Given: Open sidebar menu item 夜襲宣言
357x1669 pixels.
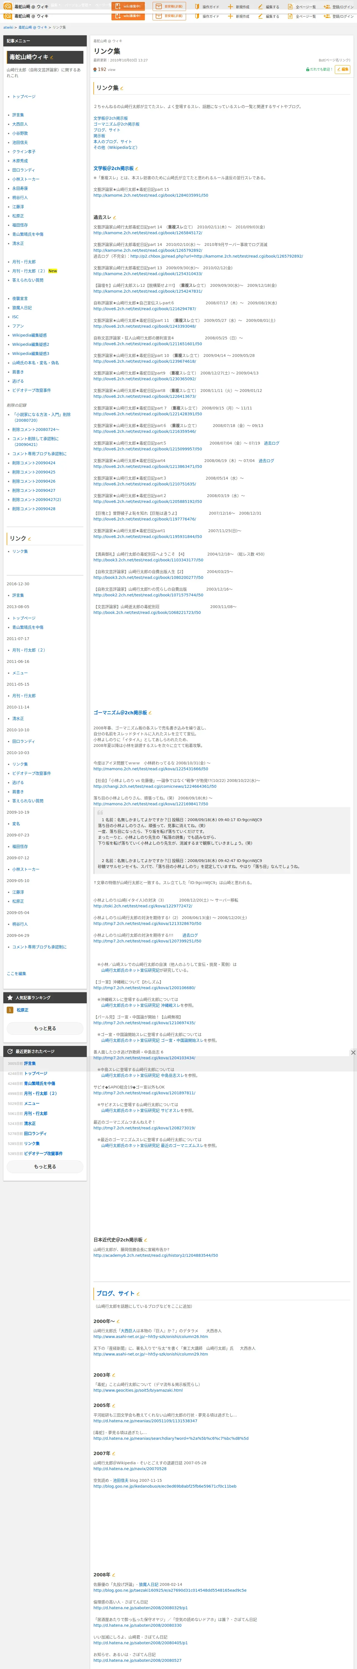Looking at the screenshot, I should tap(20, 299).
